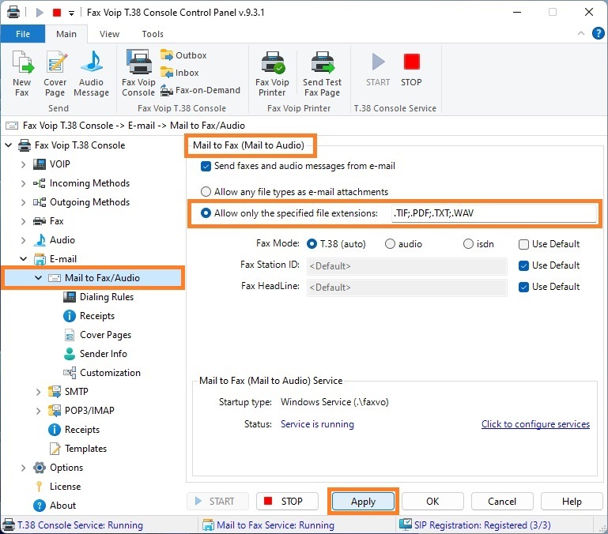The height and width of the screenshot is (534, 608).
Task: Collapse the Mail to Fax/Audio node
Action: (x=39, y=278)
